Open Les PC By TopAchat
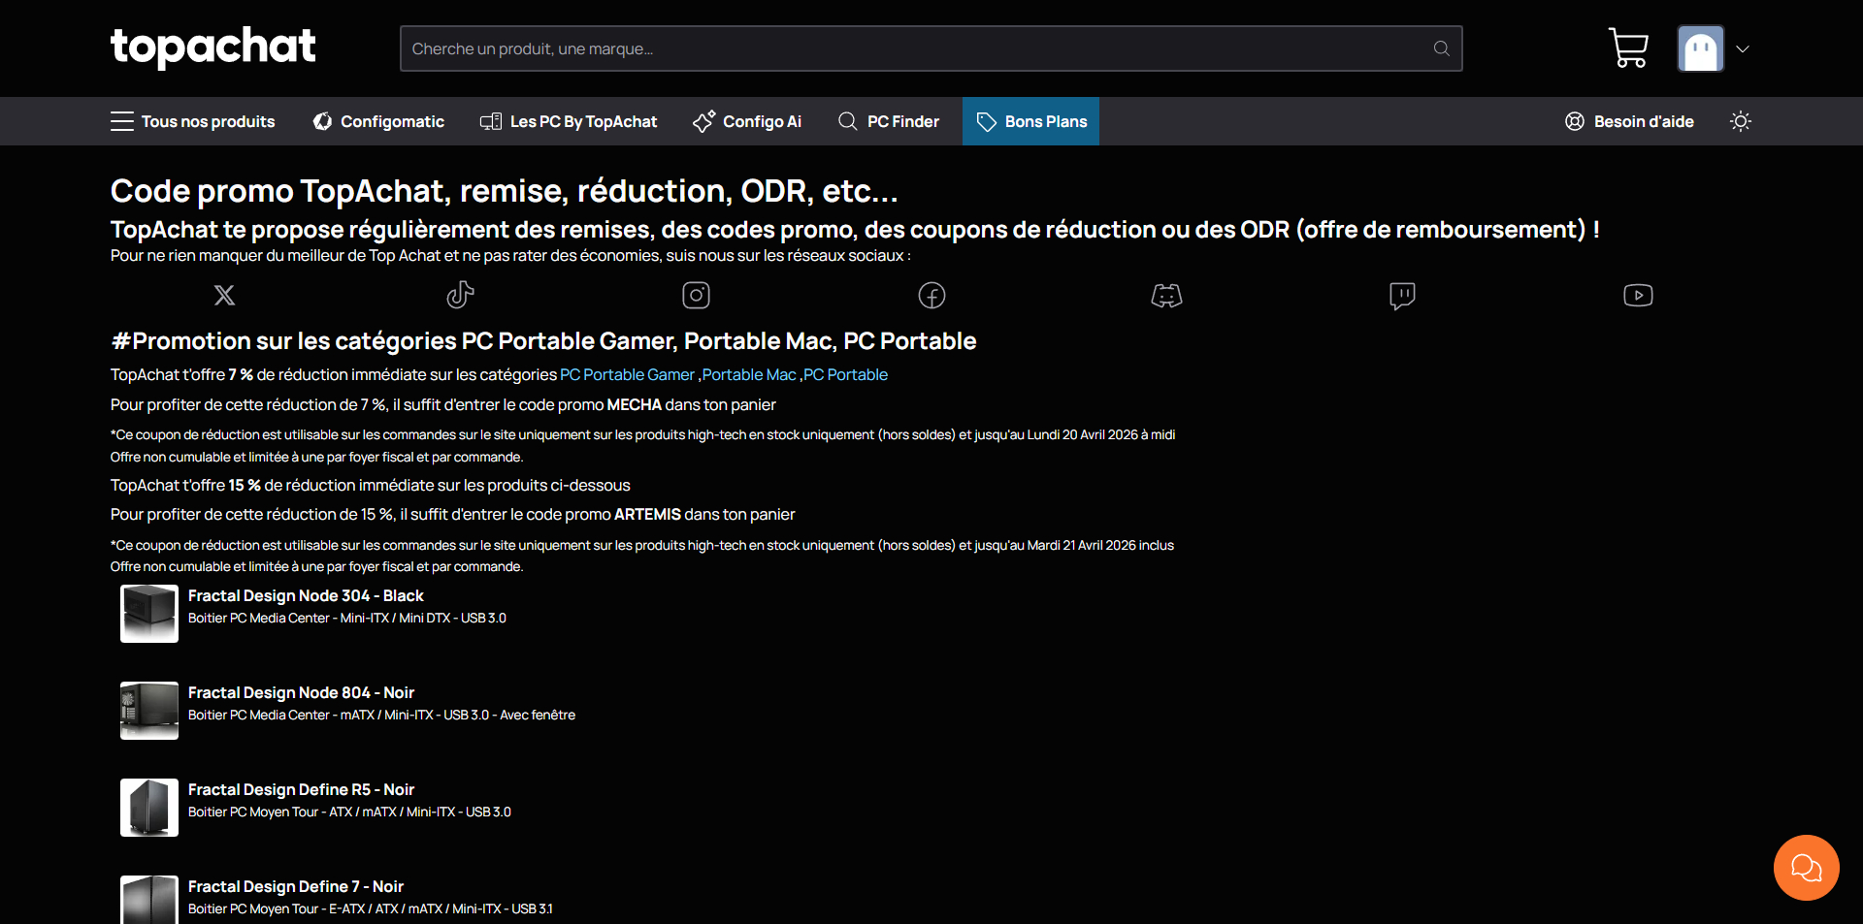This screenshot has height=924, width=1863. (569, 121)
